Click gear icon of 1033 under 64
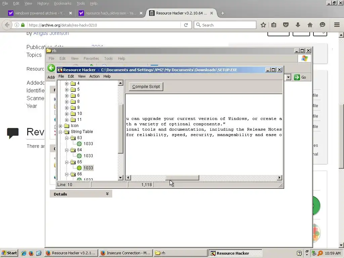 [79, 156]
